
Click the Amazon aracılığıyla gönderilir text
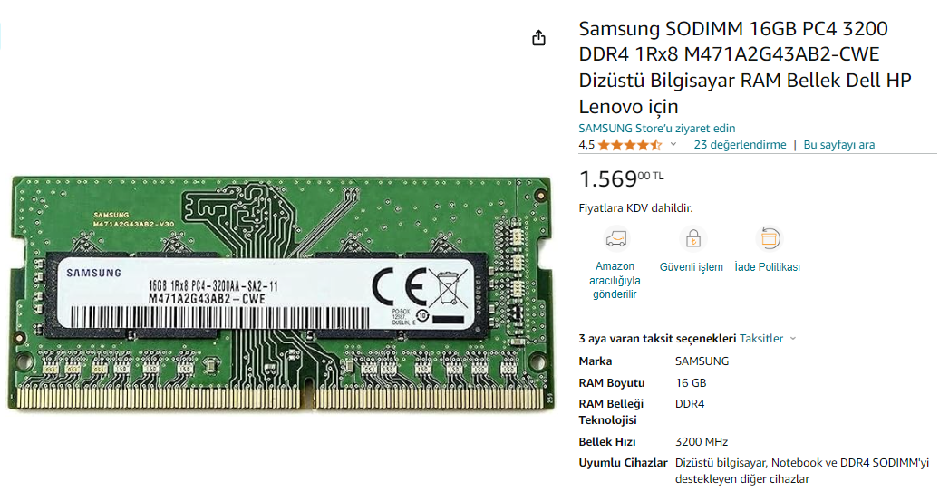click(x=615, y=280)
